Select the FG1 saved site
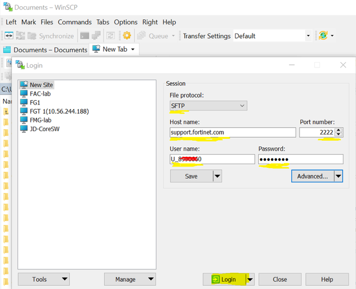This screenshot has width=356, height=289. tap(30, 102)
